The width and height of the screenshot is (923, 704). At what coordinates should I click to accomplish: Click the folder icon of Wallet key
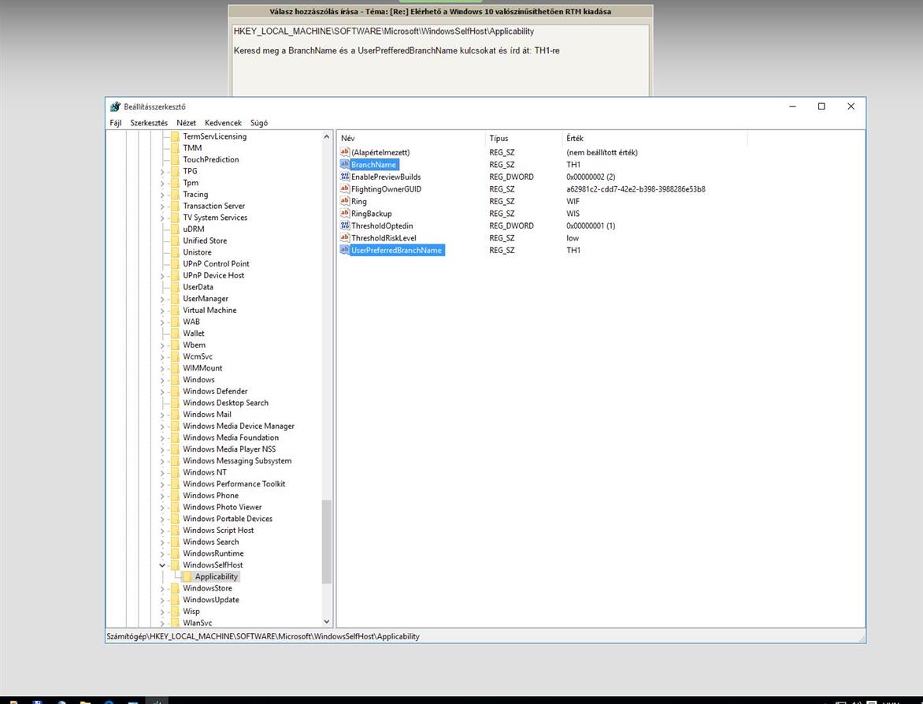[175, 333]
